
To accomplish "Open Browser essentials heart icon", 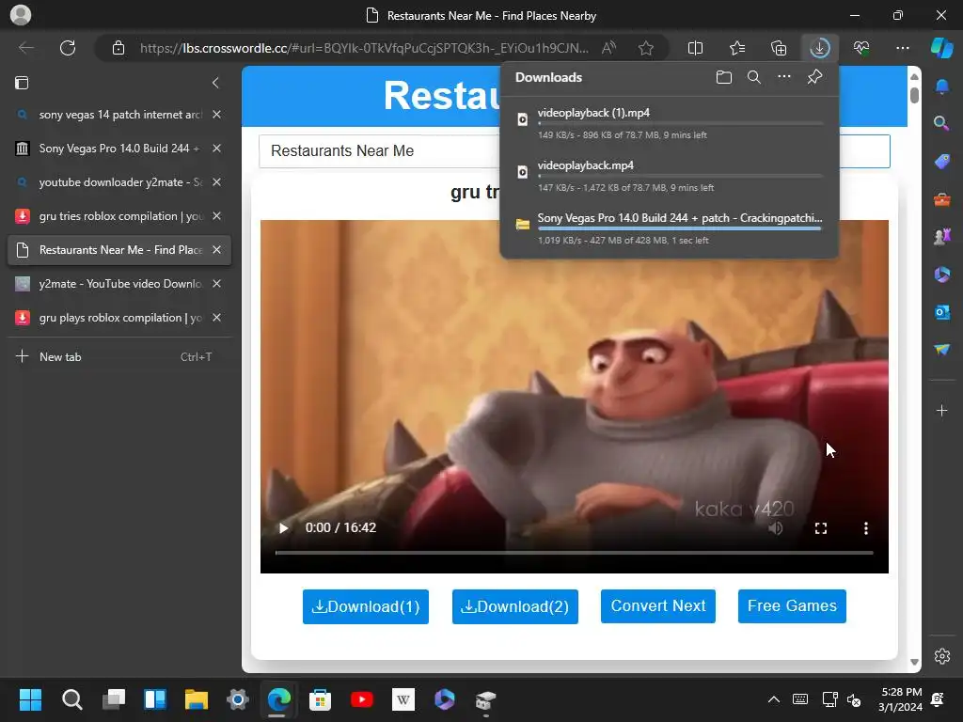I will pos(861,48).
